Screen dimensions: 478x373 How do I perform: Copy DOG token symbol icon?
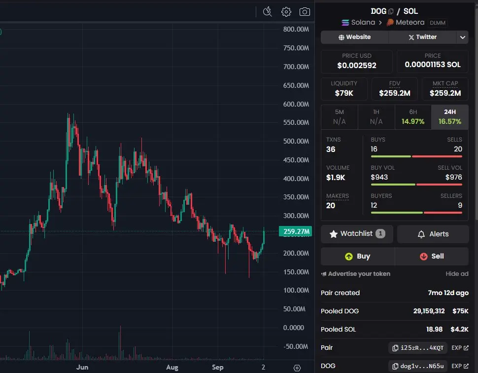pyautogui.click(x=391, y=11)
